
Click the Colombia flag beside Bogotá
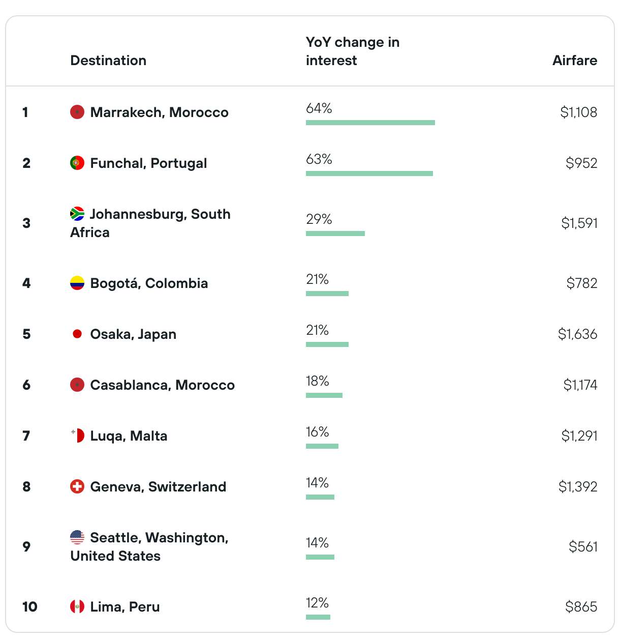click(x=77, y=283)
